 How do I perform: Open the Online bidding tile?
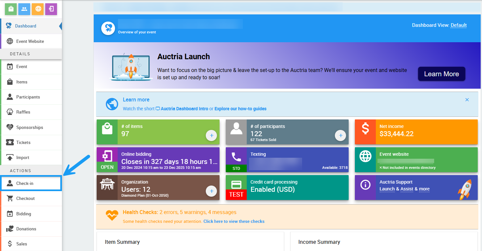tap(158, 160)
